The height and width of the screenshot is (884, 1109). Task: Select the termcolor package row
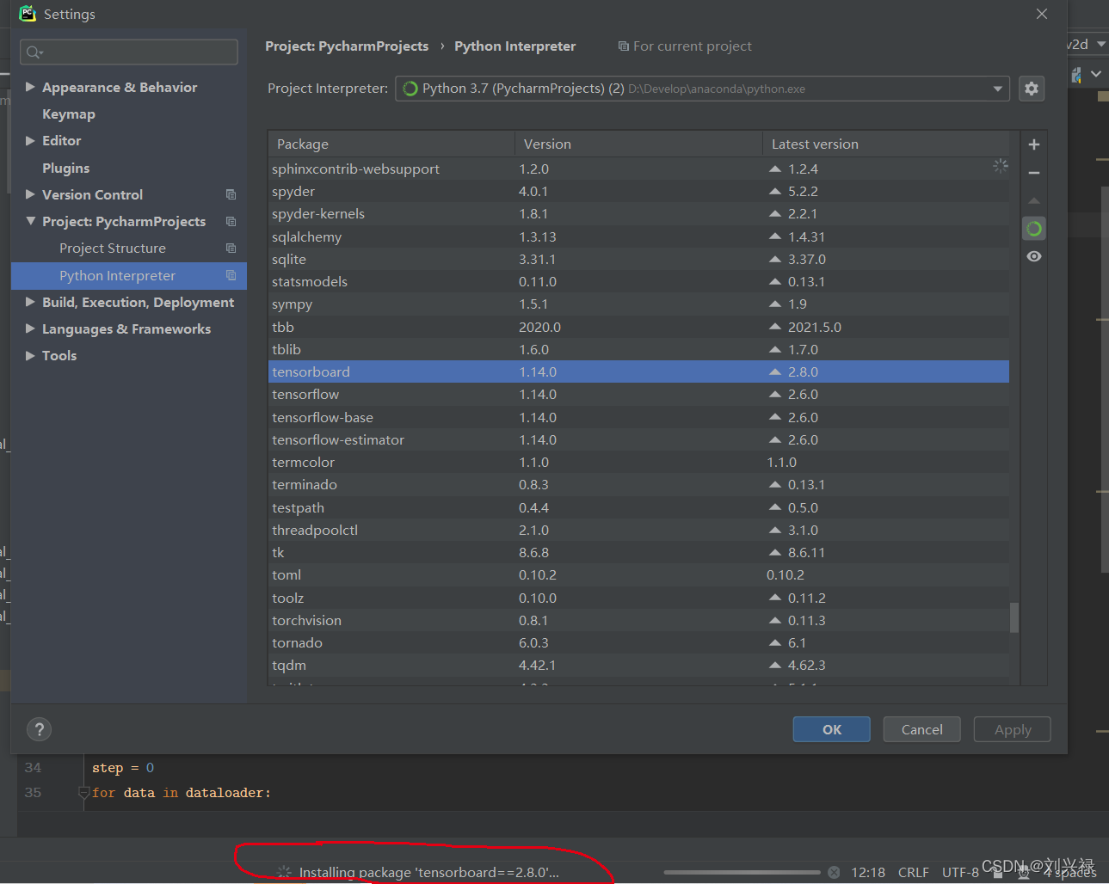pyautogui.click(x=638, y=462)
